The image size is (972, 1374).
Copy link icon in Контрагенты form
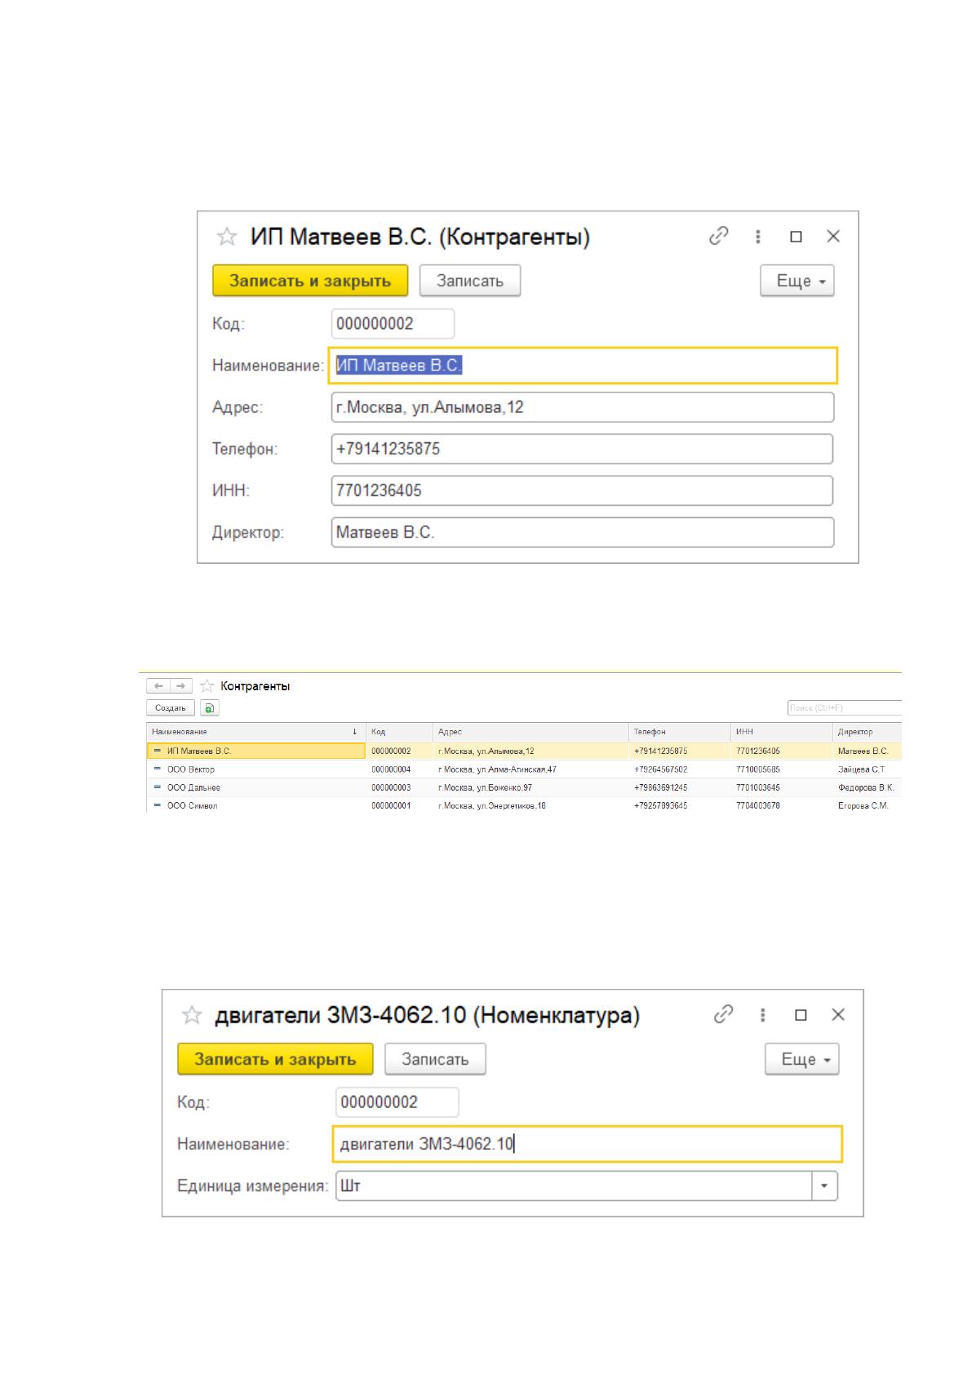(x=718, y=237)
